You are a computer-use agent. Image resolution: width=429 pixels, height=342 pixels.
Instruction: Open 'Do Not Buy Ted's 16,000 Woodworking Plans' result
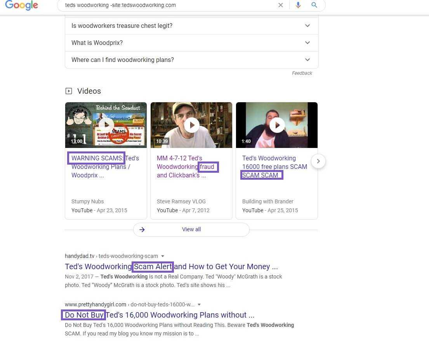click(x=160, y=315)
